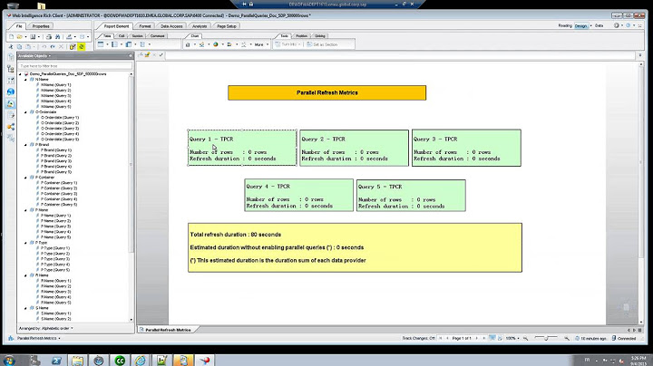Switch to quick display page mode icon
Viewport: 653px width, 366px height.
(492, 338)
